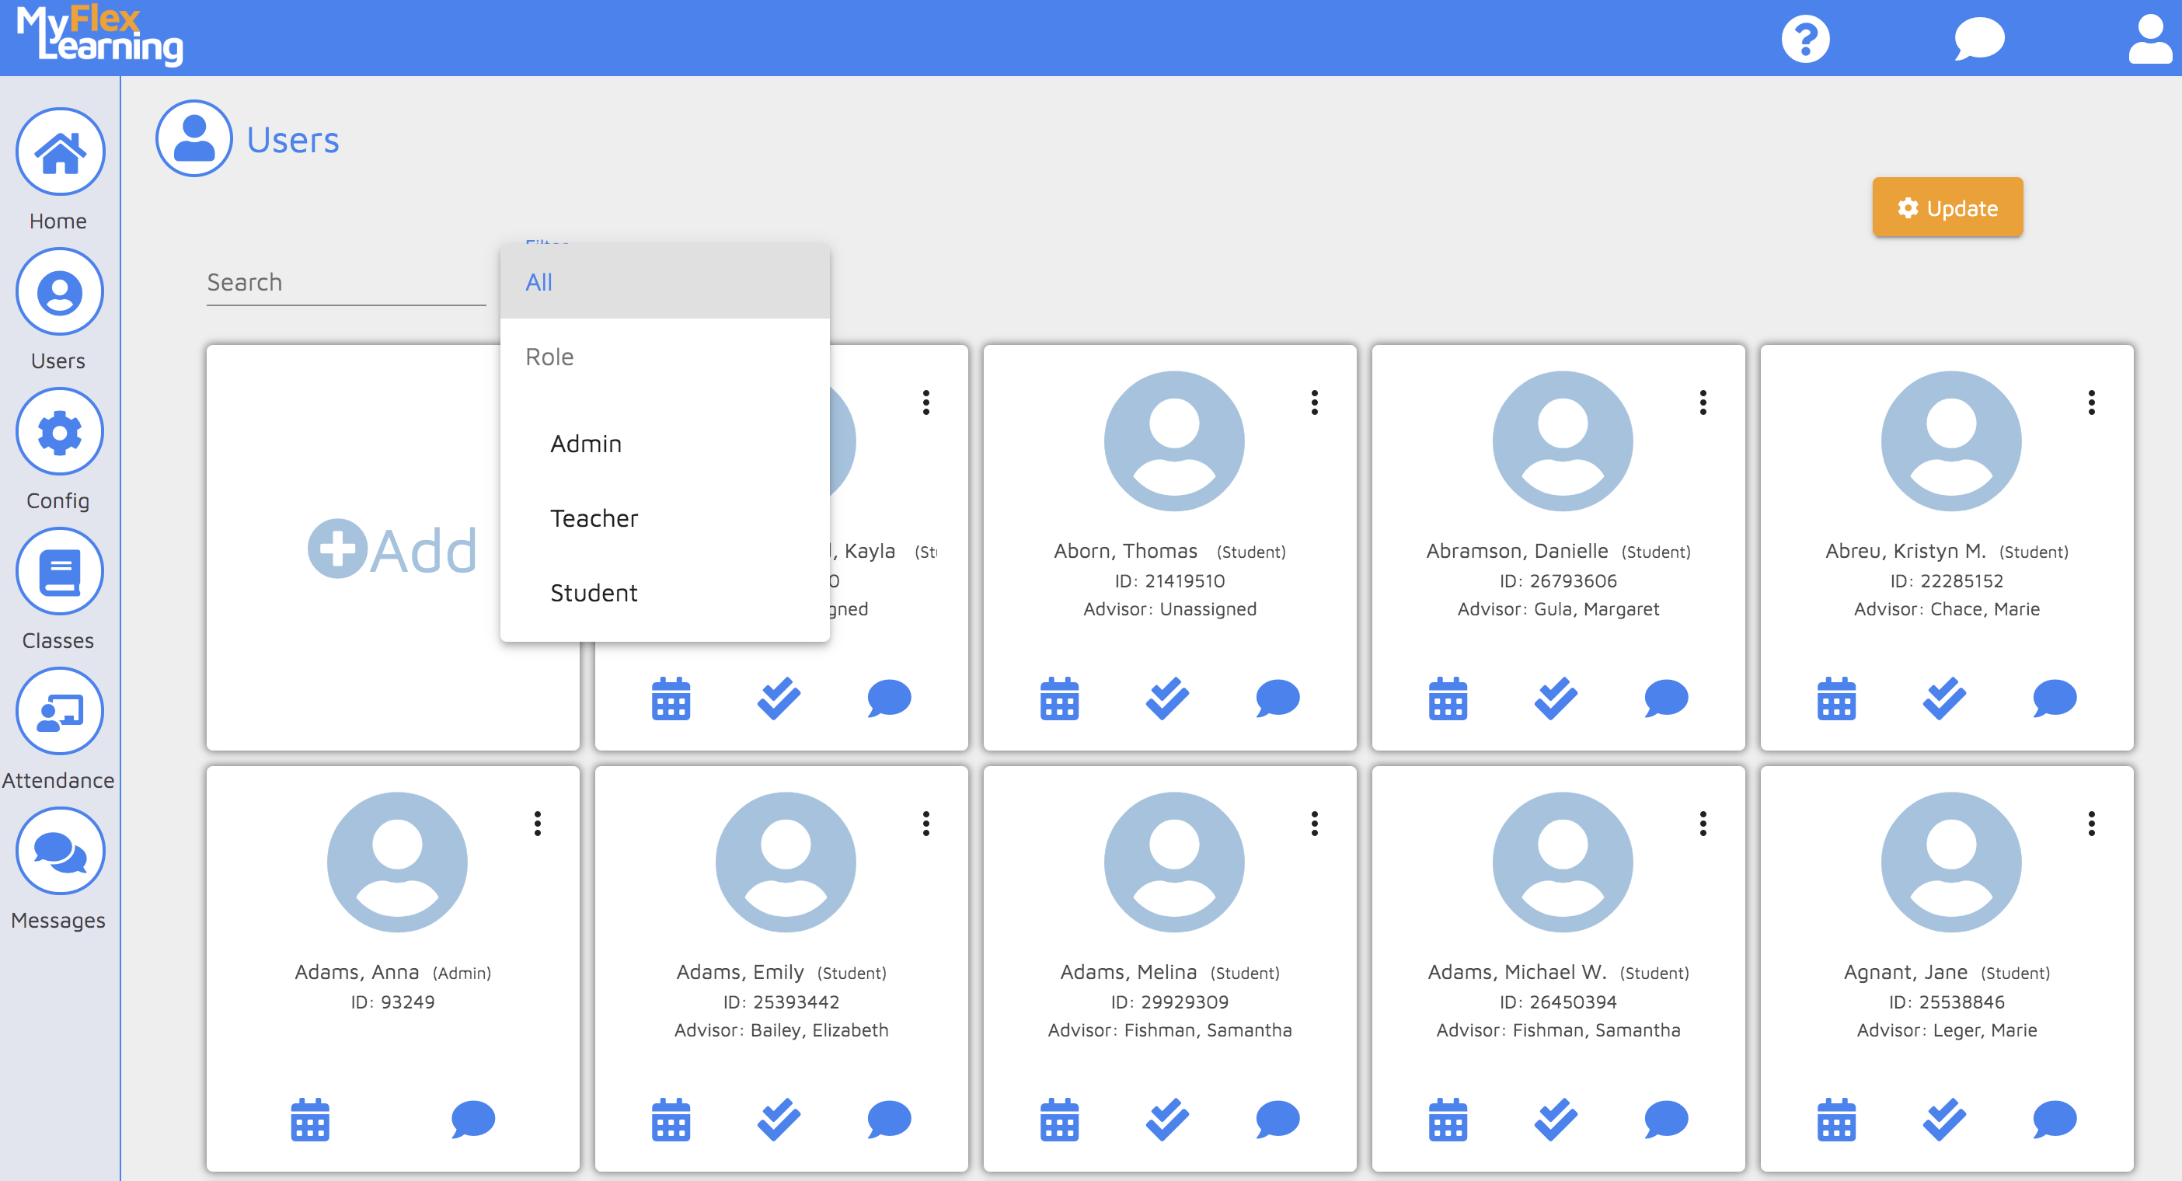Pick Student from the role filter
Image resolution: width=2182 pixels, height=1181 pixels.
(594, 592)
